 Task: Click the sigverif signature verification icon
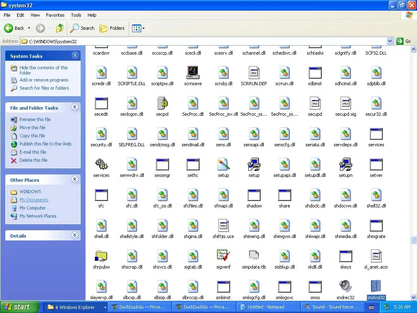point(224,256)
